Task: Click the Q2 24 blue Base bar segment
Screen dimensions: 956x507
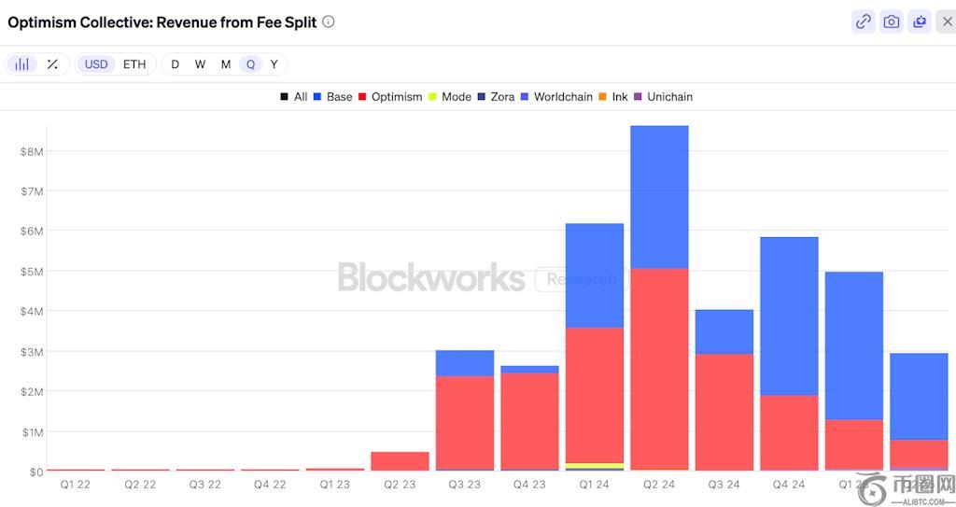Action: pos(659,196)
